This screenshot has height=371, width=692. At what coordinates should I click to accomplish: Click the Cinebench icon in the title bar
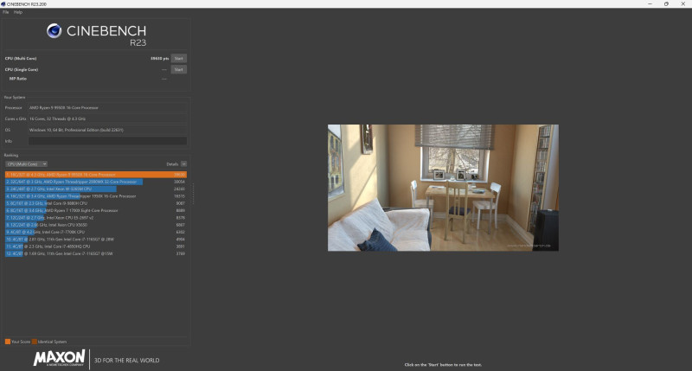[3, 4]
